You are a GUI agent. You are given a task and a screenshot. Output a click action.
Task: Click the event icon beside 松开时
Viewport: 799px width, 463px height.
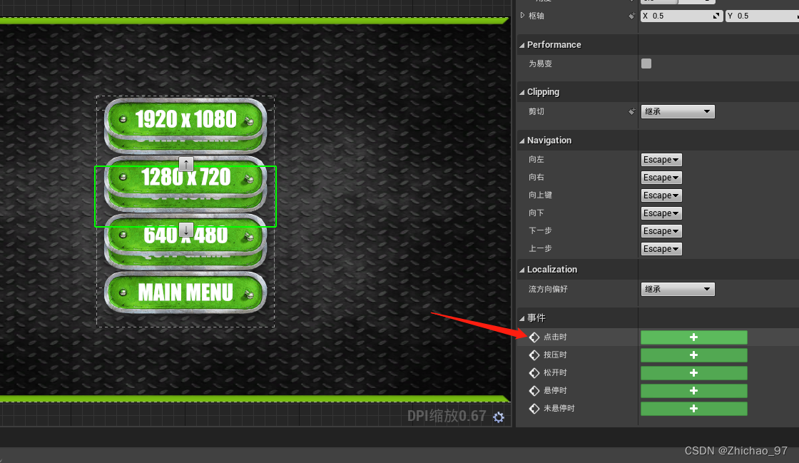(x=534, y=373)
